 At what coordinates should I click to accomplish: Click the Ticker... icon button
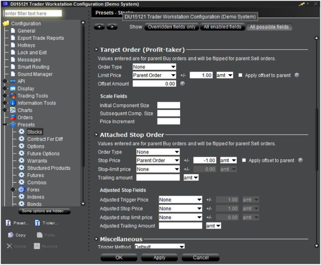coord(38,223)
